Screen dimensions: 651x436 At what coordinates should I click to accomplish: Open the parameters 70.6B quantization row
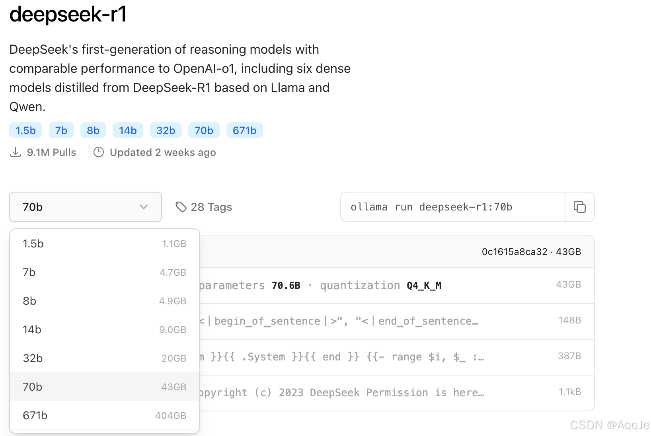pos(397,286)
